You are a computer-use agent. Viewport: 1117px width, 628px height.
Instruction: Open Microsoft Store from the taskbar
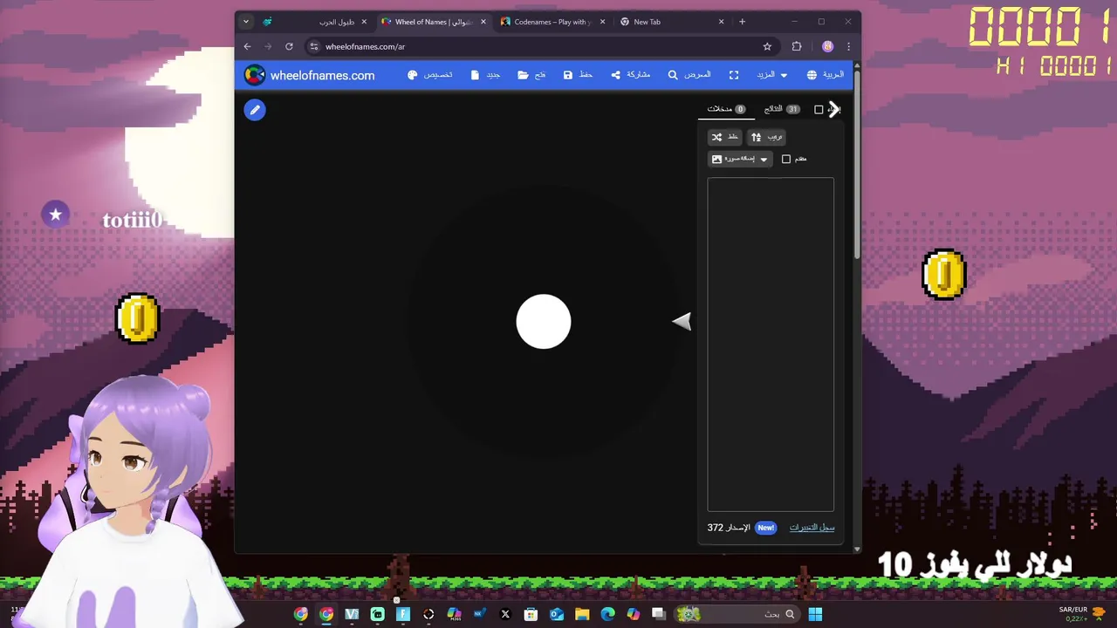[x=531, y=614]
